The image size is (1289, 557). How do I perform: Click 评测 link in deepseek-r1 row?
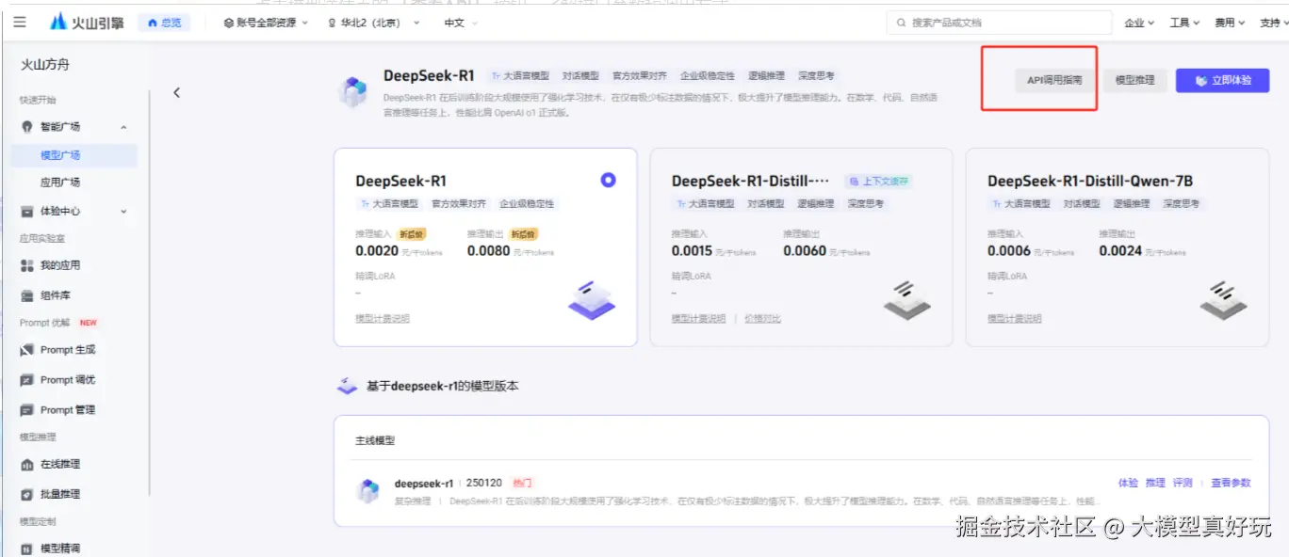1183,483
